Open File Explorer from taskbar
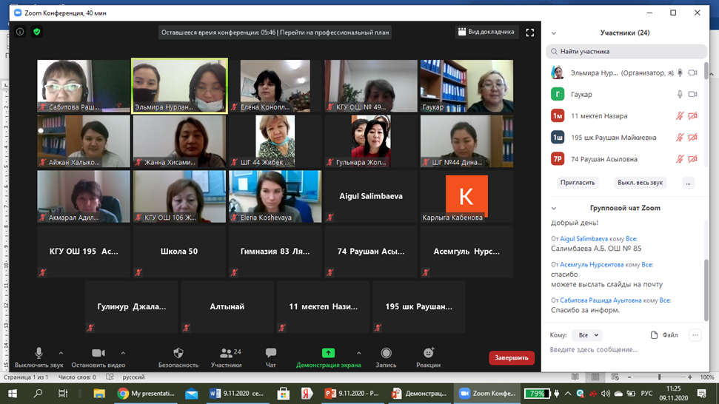The image size is (719, 404). (x=99, y=394)
